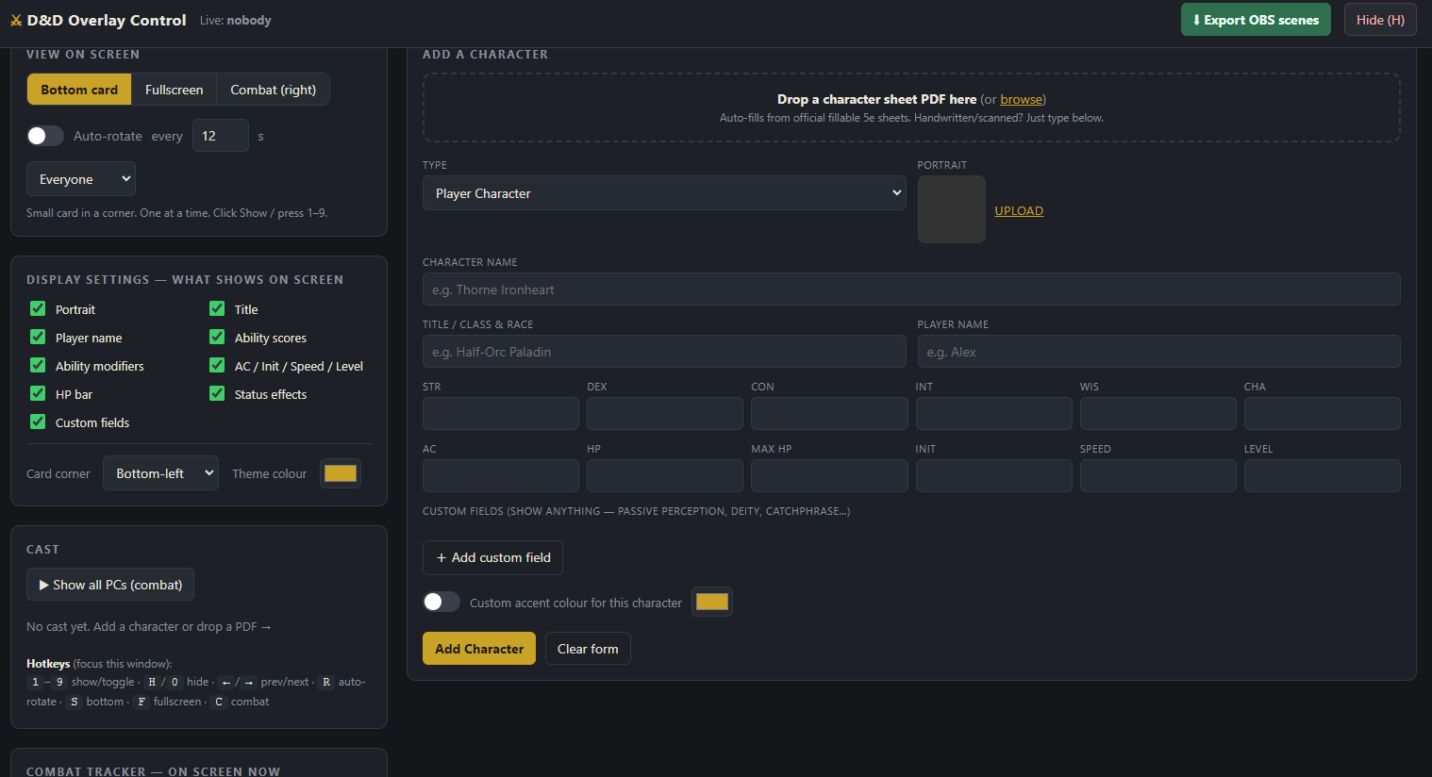The image size is (1432, 777).
Task: Focus the Title / Class & Race field
Action: 664,352
